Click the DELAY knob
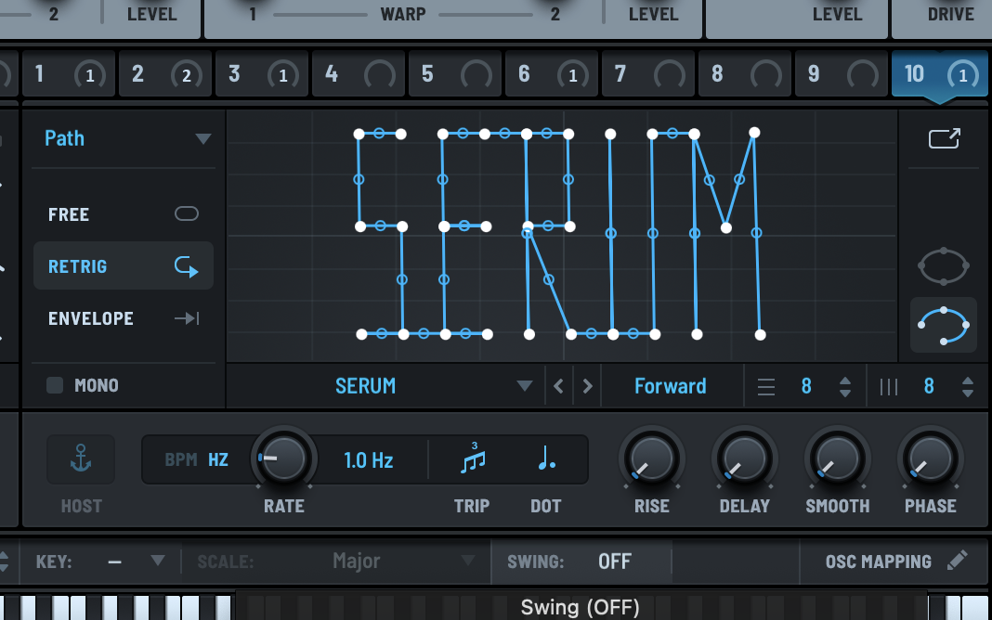Viewport: 992px width, 620px height. pos(745,459)
